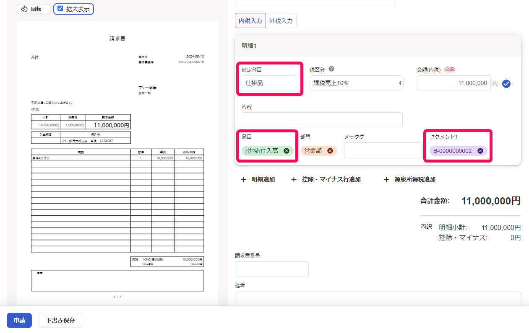This screenshot has height=333, width=529.
Task: Click the 11,000,000円 請求金額 in preview
Action: [x=111, y=125]
